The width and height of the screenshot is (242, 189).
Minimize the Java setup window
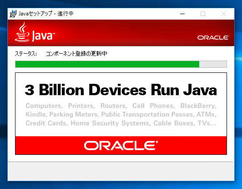[182, 14]
